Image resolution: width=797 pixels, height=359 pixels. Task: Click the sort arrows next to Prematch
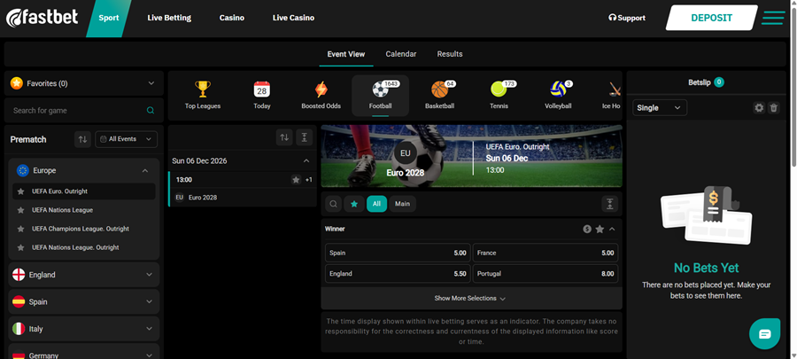click(x=82, y=139)
